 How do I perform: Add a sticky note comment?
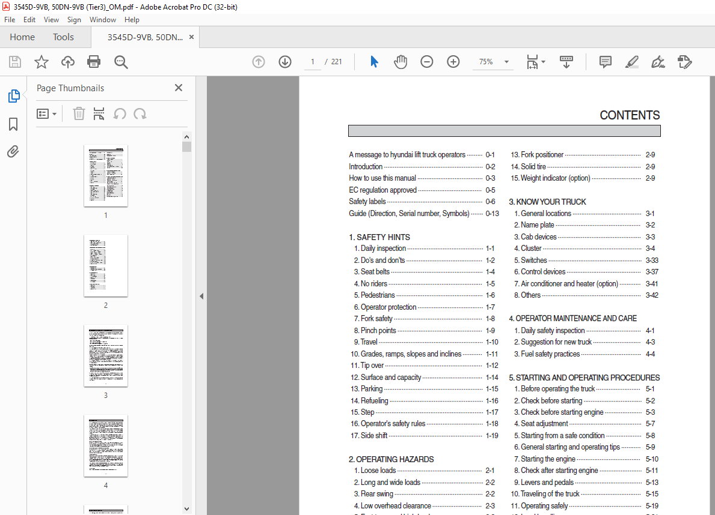(x=606, y=62)
